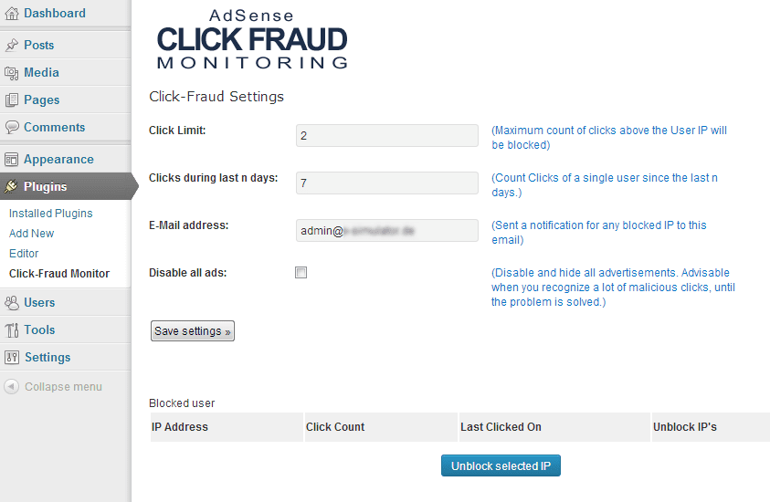Click the Tools icon in sidebar
770x502 pixels.
[x=12, y=329]
